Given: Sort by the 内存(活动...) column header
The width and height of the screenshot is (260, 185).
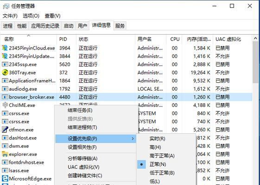Looking at the screenshot, I should click(x=197, y=39).
